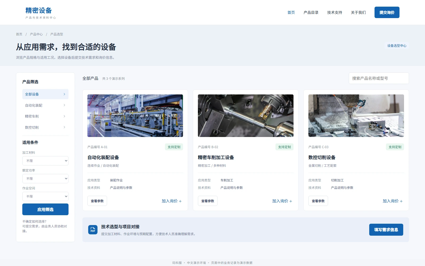Viewport: 425px width, 266px height.
Task: Click the 提交询价 button
Action: (x=387, y=13)
